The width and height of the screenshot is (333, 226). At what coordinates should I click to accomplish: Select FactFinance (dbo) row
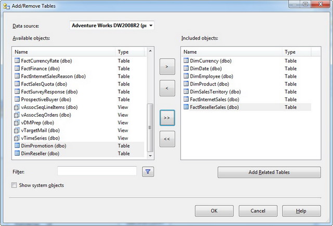[x=79, y=68]
